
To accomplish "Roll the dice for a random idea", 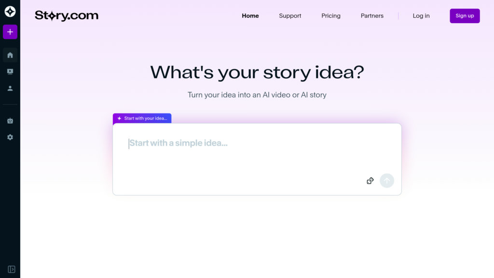I will pyautogui.click(x=370, y=181).
